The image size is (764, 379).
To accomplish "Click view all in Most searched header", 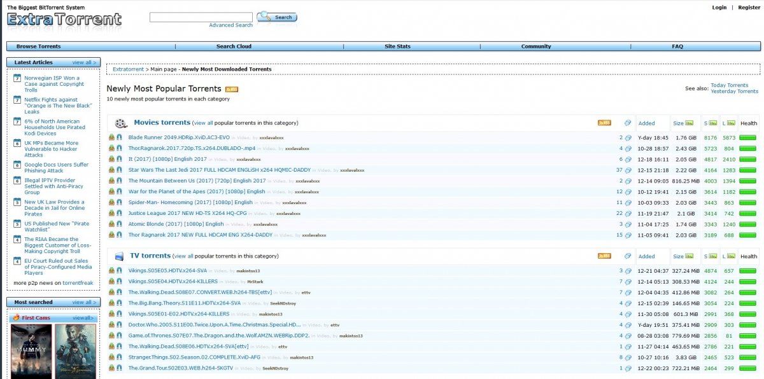I will pos(83,302).
